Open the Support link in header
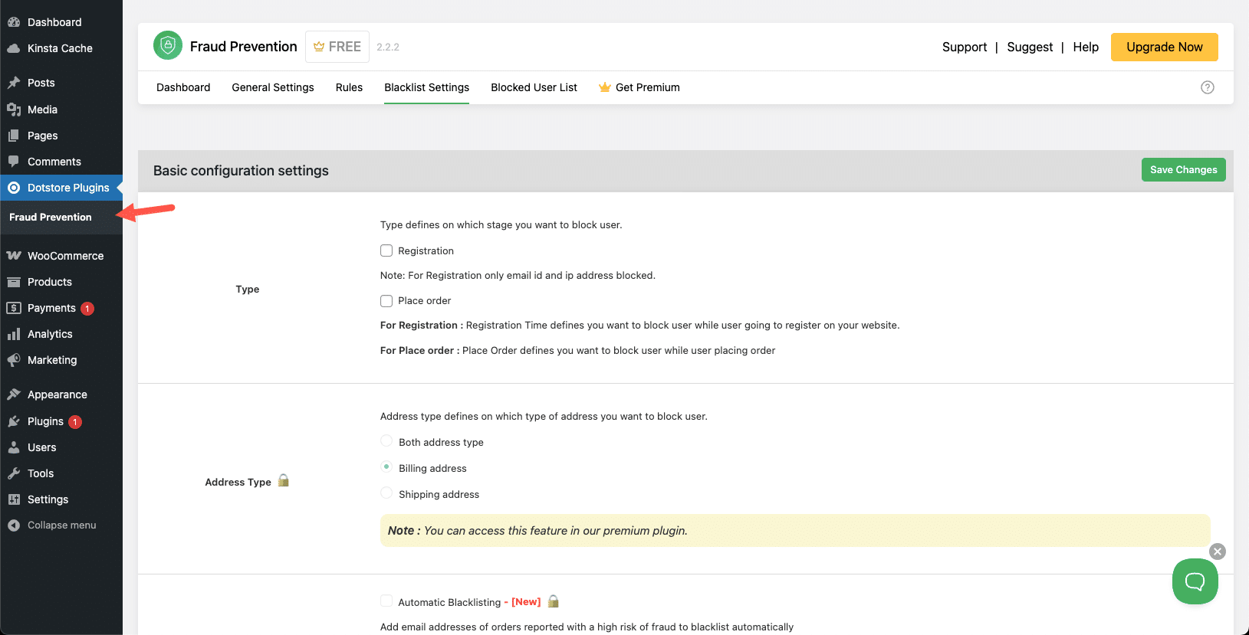Image resolution: width=1249 pixels, height=635 pixels. click(964, 47)
